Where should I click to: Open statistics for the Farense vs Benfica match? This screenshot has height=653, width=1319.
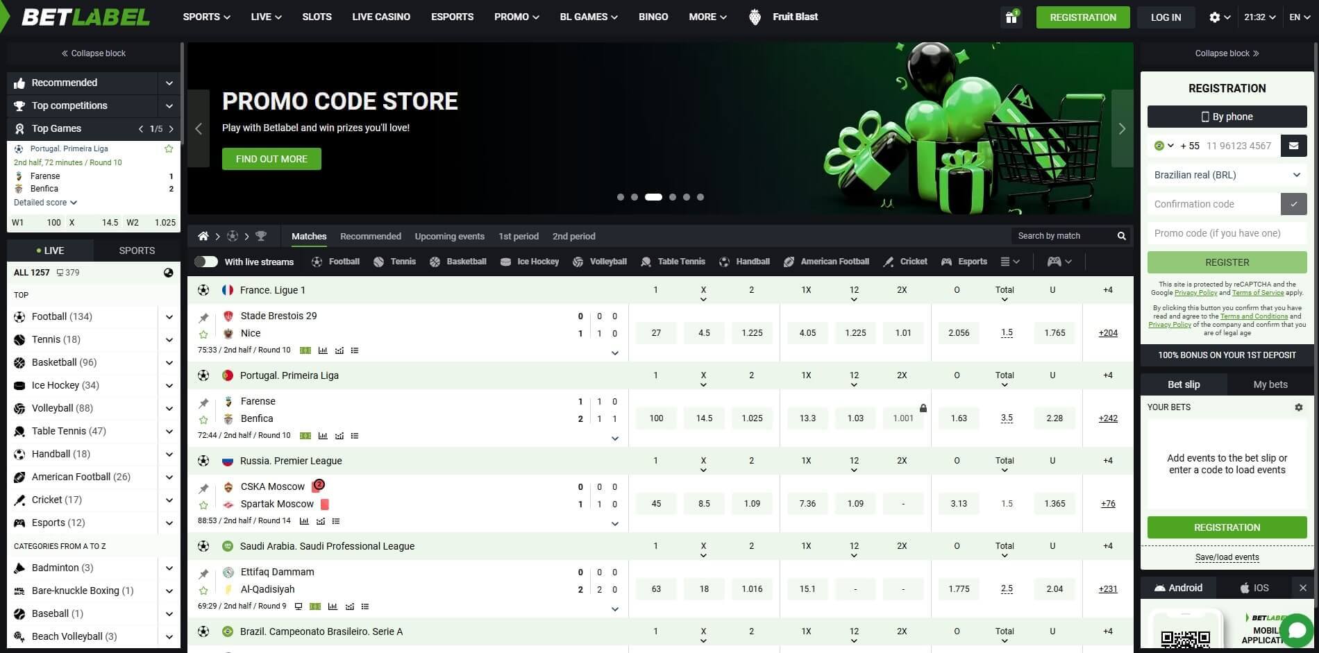pos(322,436)
